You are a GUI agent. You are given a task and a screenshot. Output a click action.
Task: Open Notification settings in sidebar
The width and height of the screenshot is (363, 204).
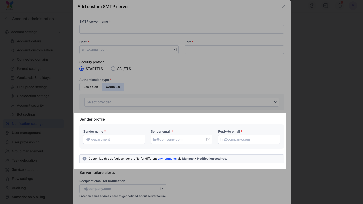(x=27, y=124)
